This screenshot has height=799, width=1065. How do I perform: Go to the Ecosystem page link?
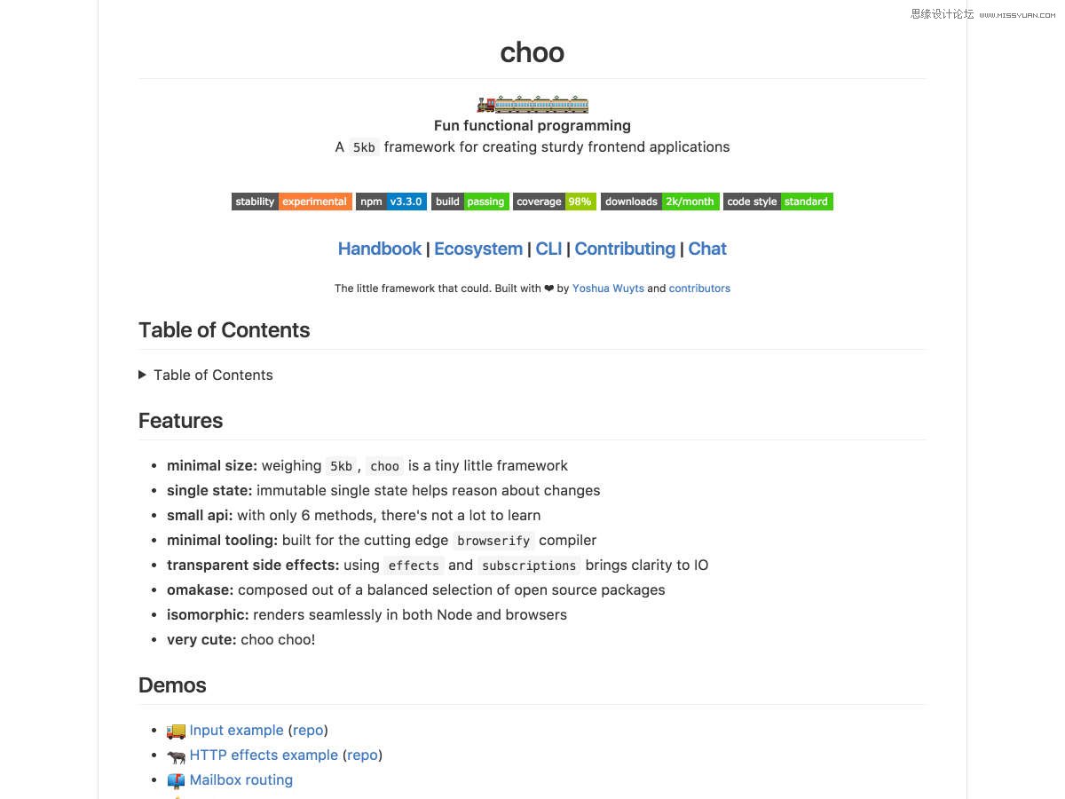[478, 249]
